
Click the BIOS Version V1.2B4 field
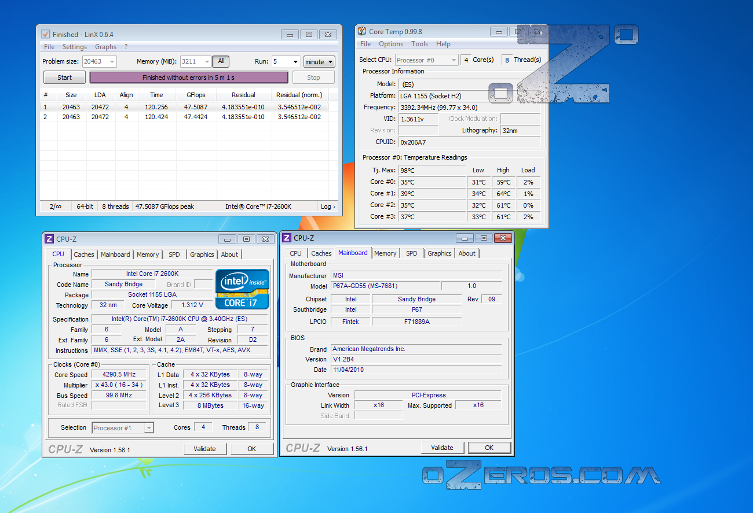[x=416, y=359]
